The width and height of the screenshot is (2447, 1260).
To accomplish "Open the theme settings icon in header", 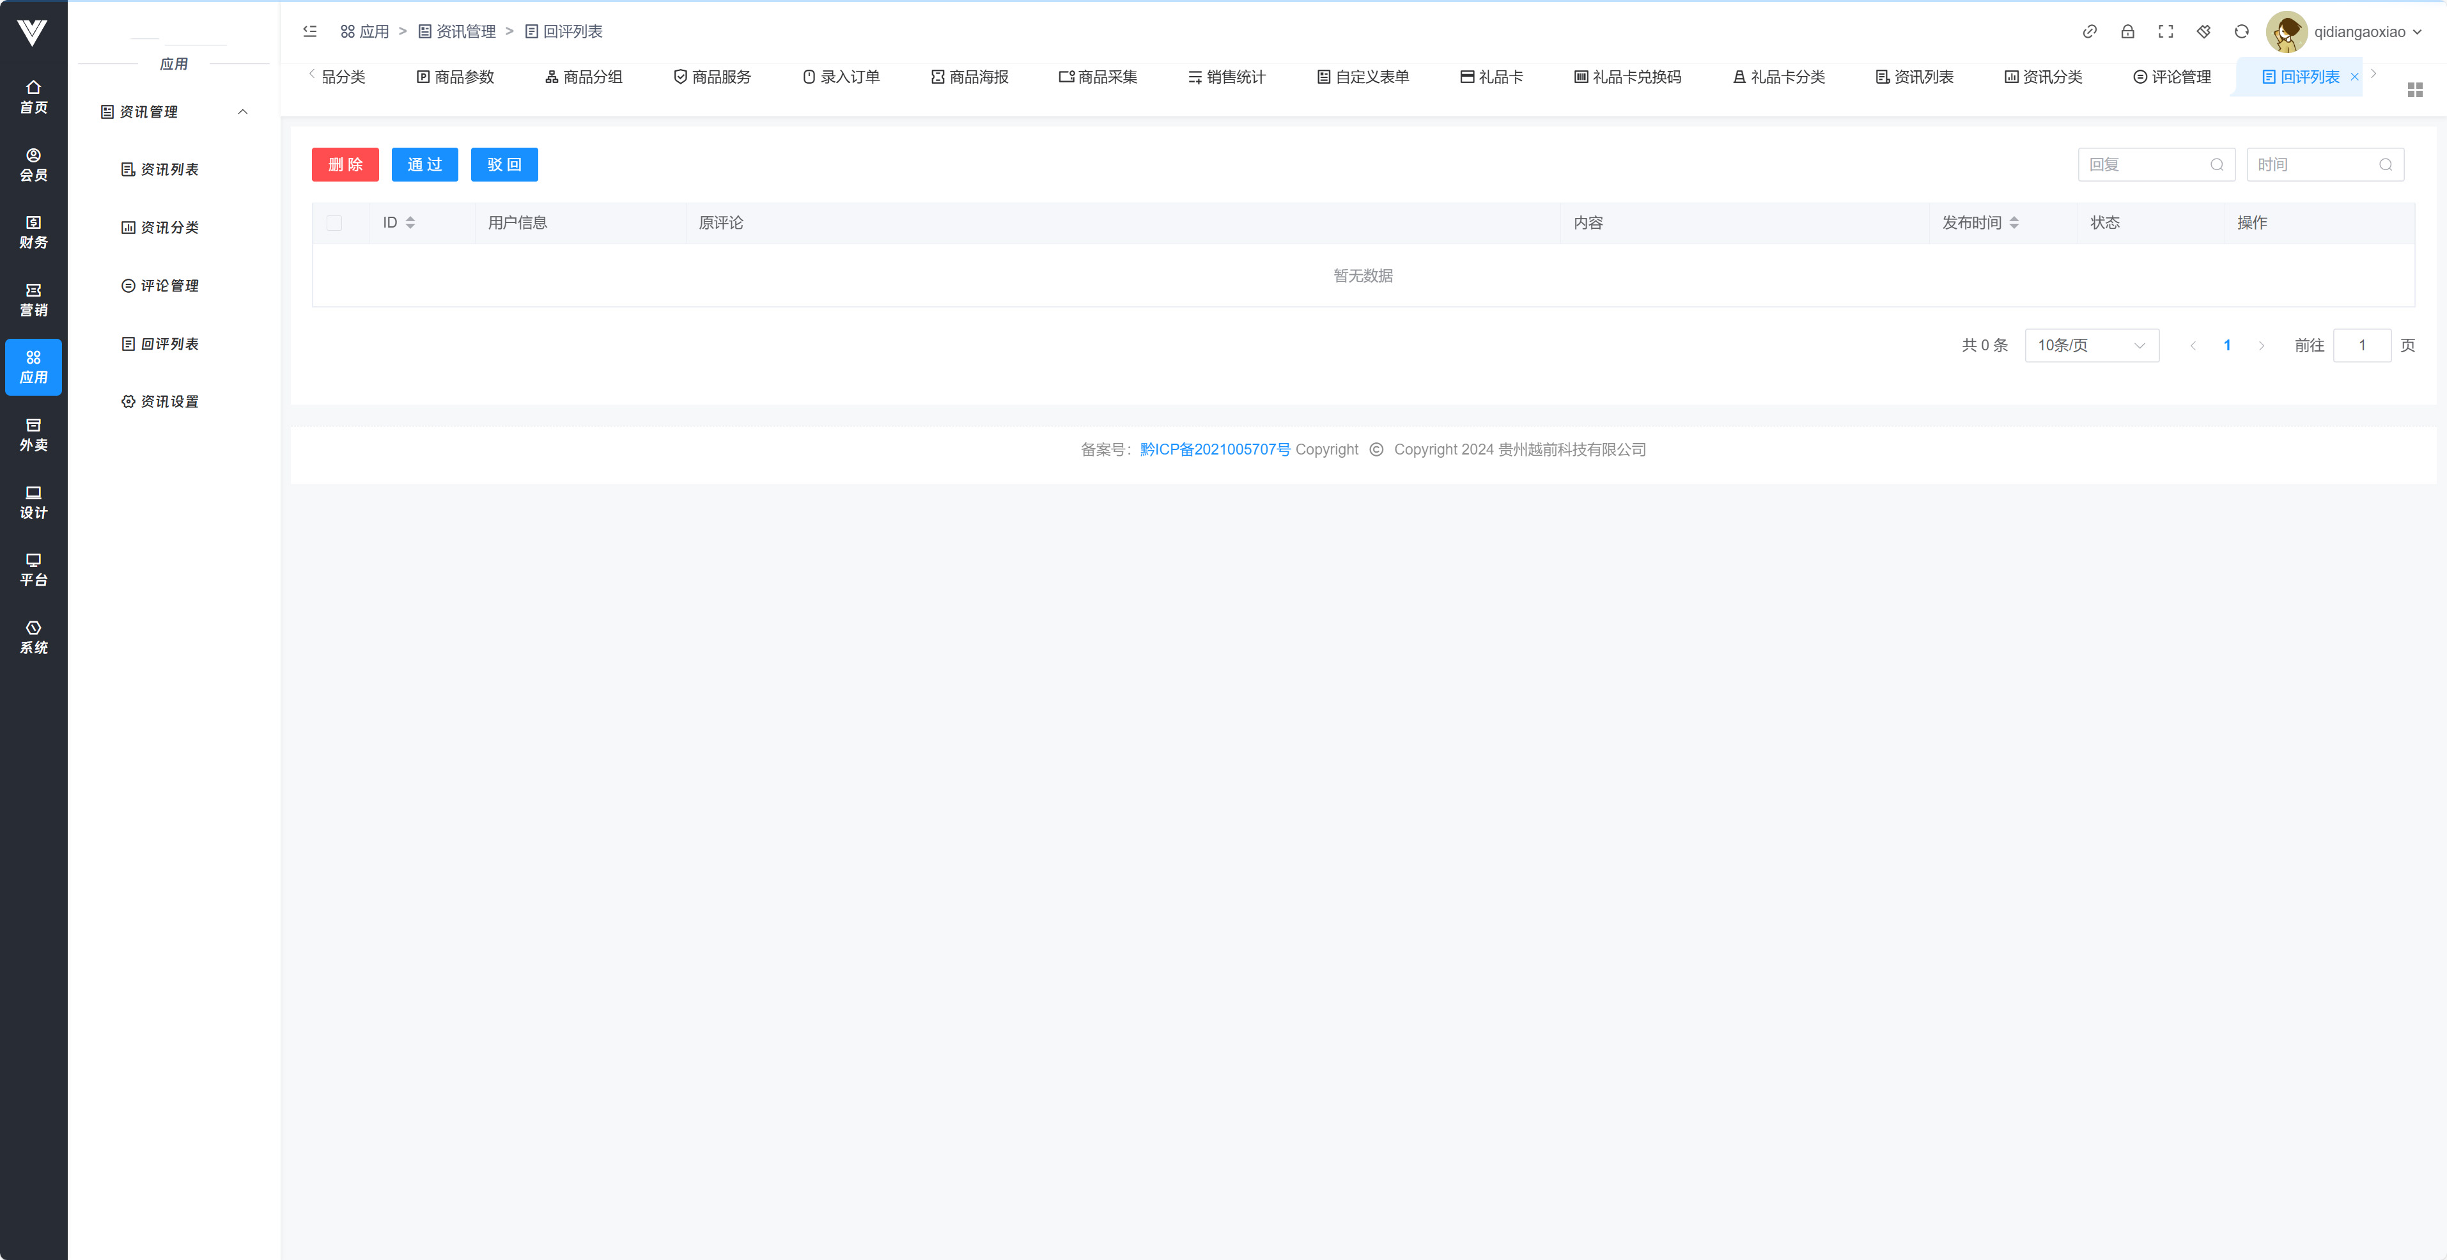I will [2203, 31].
